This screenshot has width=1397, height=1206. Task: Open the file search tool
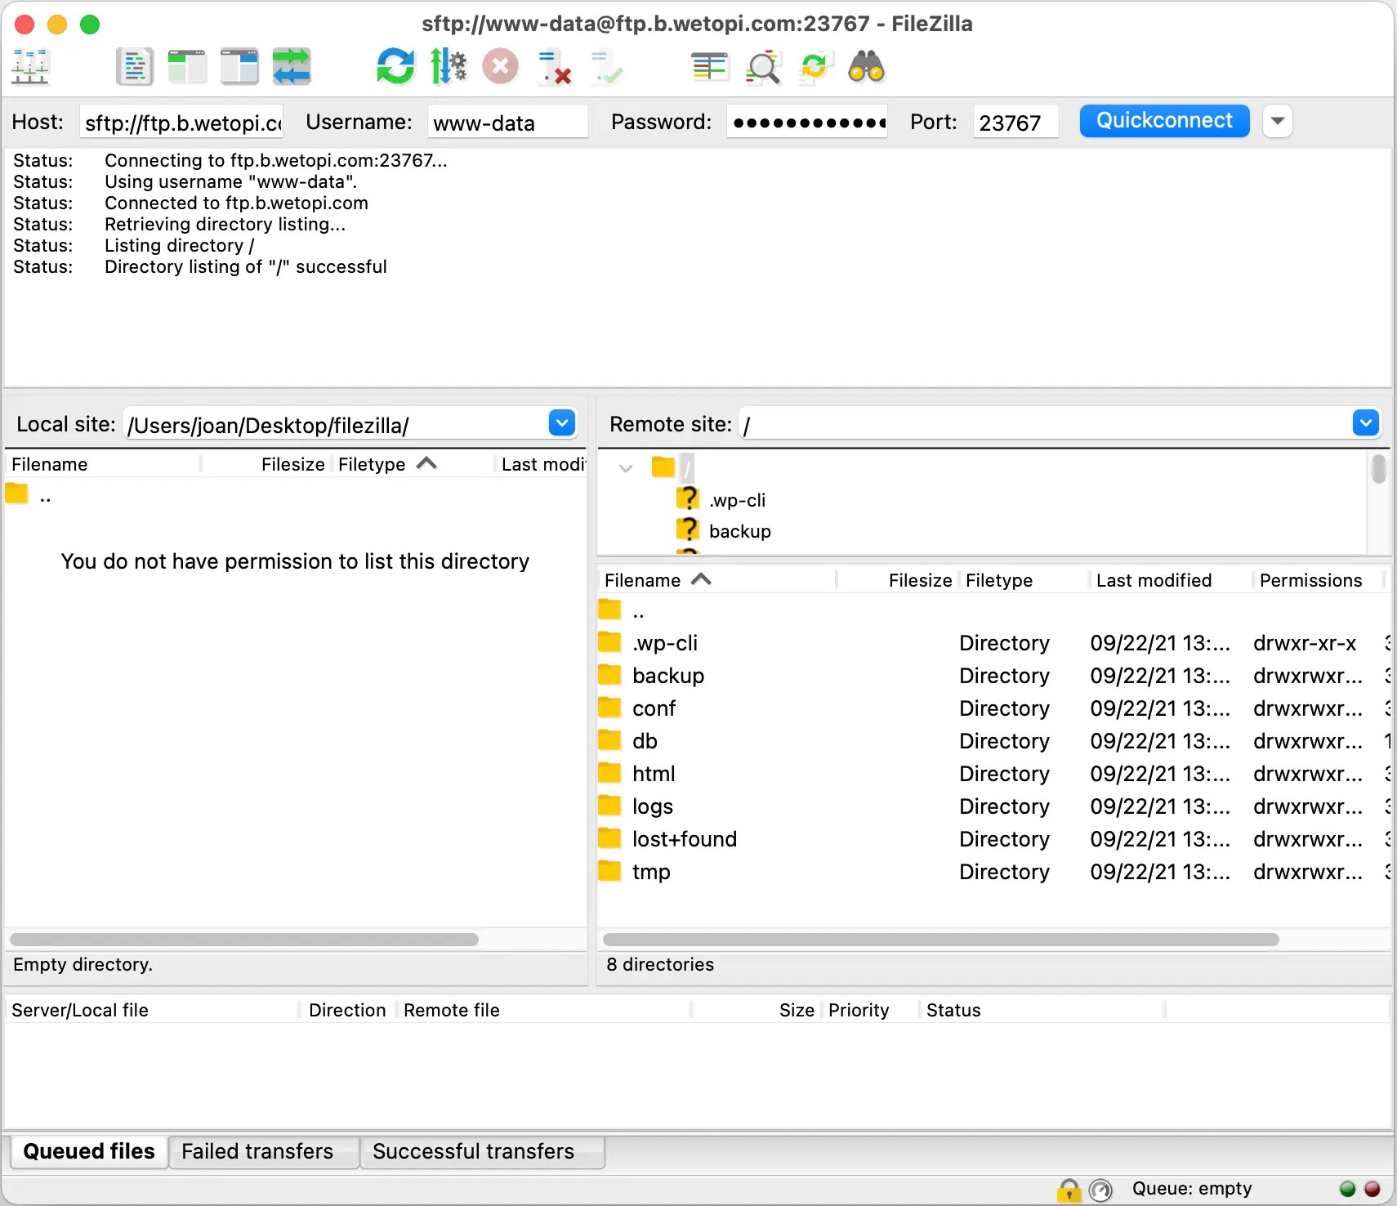coord(867,66)
